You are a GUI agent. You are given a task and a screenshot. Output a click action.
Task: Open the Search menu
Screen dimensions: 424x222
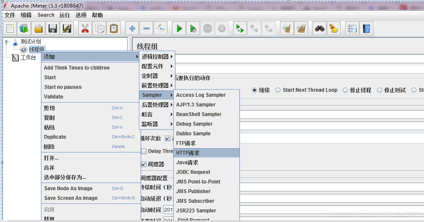tap(46, 15)
